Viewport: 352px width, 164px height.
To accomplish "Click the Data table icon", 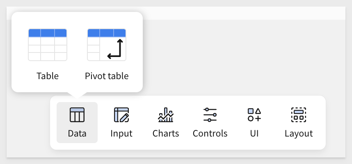I will click(x=77, y=115).
